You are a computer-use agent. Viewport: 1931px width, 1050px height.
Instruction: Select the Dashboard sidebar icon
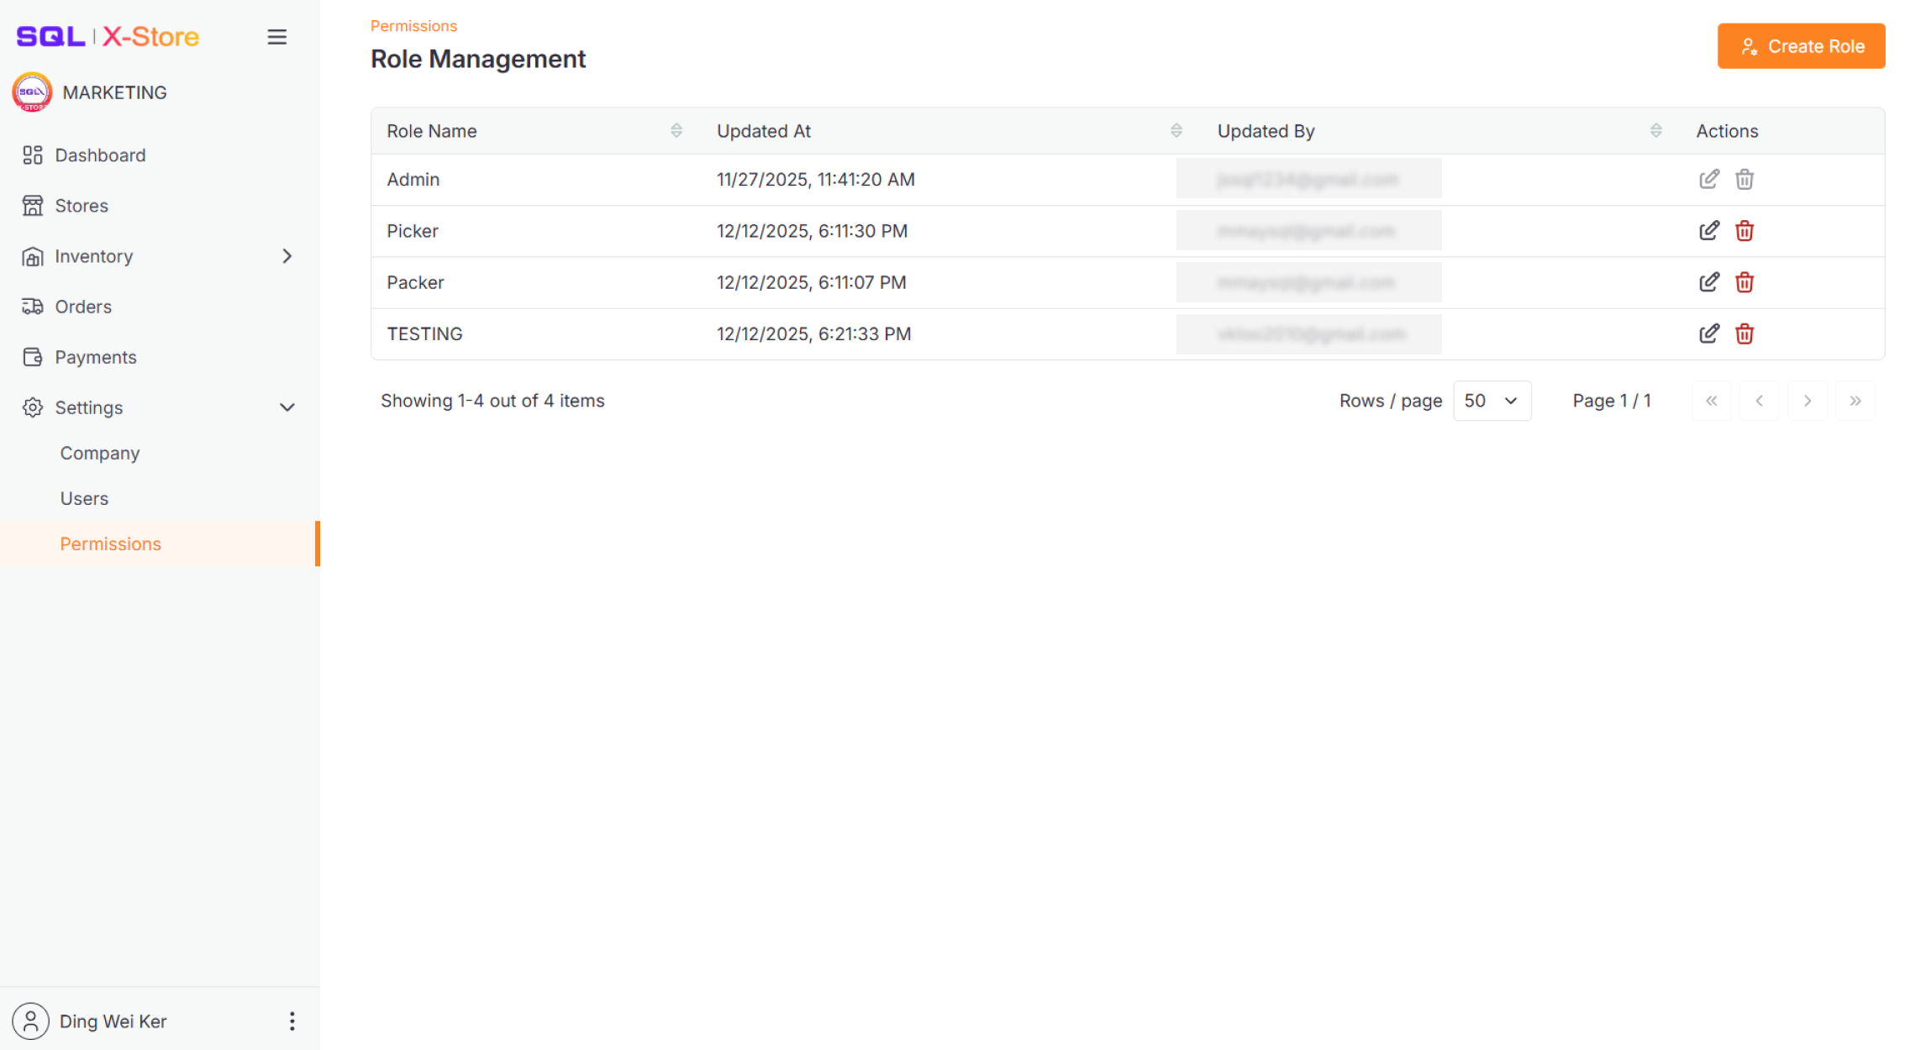pos(32,155)
